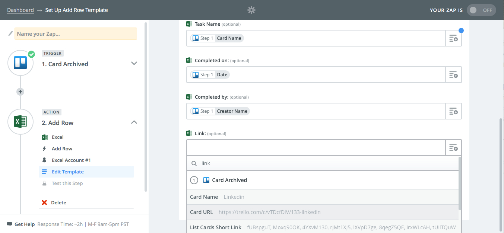
Task: Click the Excel action step icon
Action: (20, 122)
